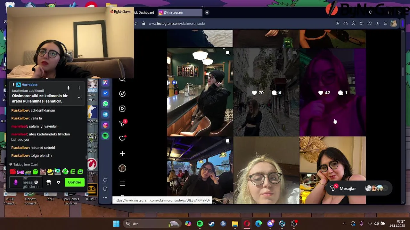Add page to bookmarks with heart icon
The image size is (410, 230).
(x=369, y=23)
